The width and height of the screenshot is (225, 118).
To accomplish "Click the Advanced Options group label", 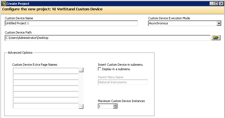I will tap(20, 53).
